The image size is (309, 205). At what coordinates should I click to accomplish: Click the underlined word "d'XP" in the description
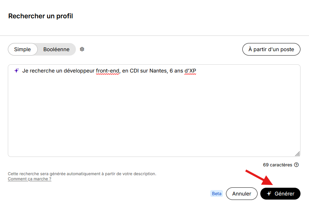click(x=190, y=71)
